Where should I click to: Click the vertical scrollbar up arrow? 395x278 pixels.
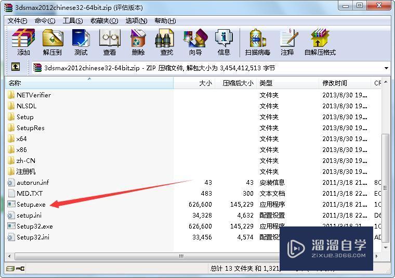coord(386,82)
